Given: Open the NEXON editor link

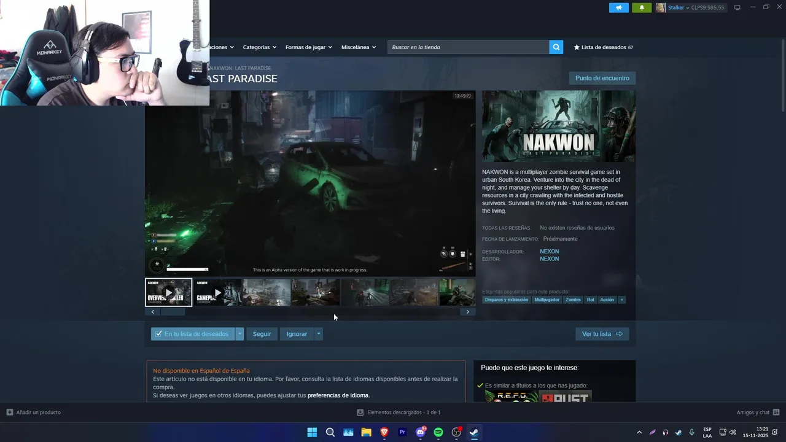Looking at the screenshot, I should coord(549,258).
